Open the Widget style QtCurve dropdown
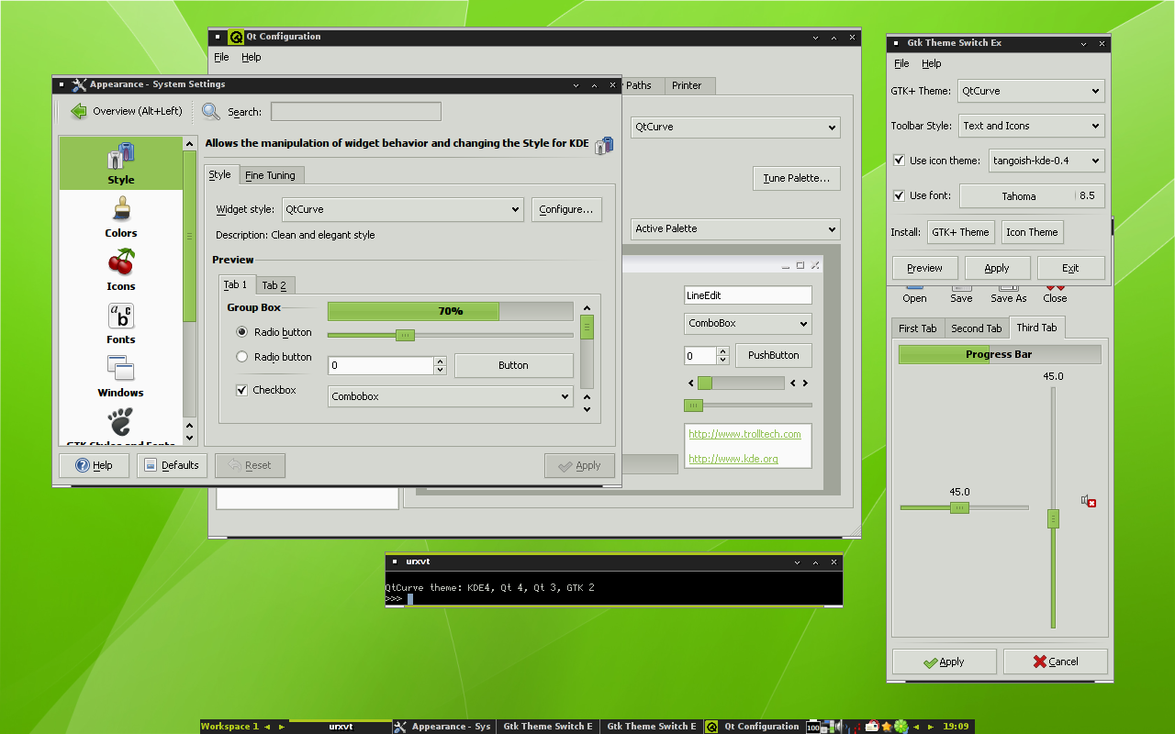The width and height of the screenshot is (1175, 734). [403, 209]
